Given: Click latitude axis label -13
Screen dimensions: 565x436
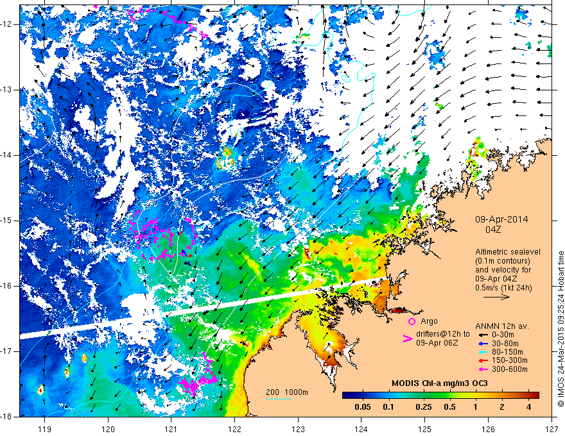Looking at the screenshot, I should (6, 90).
